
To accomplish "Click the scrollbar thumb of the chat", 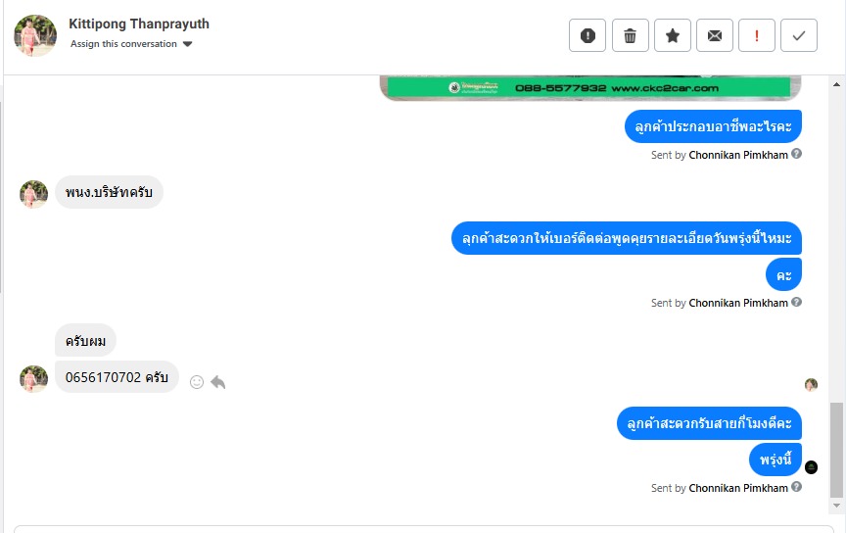I will tap(836, 450).
